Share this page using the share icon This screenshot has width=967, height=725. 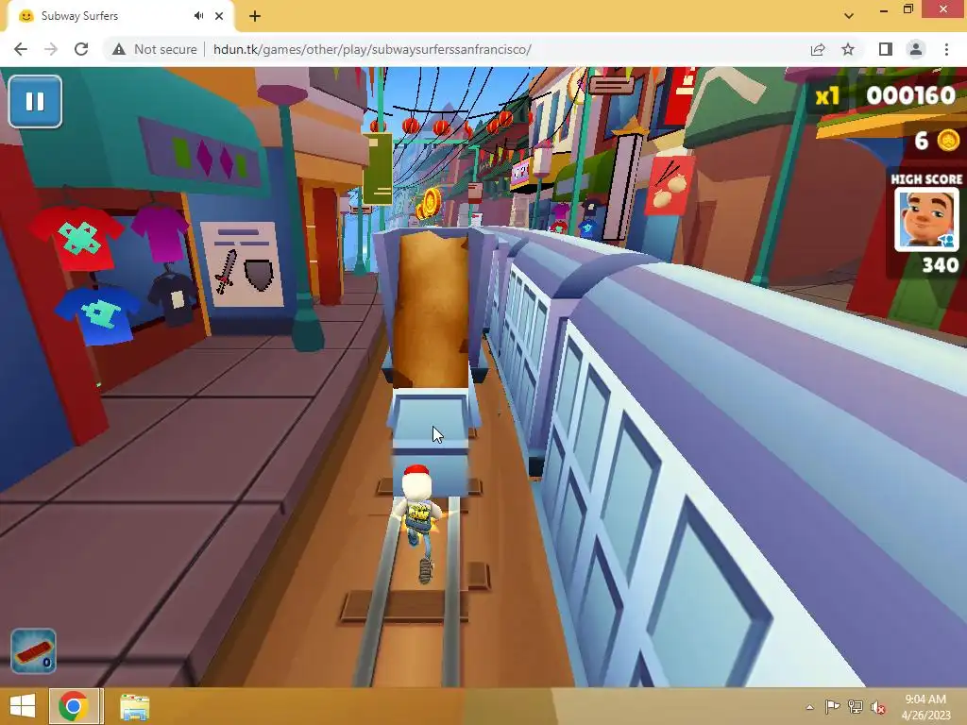(818, 49)
